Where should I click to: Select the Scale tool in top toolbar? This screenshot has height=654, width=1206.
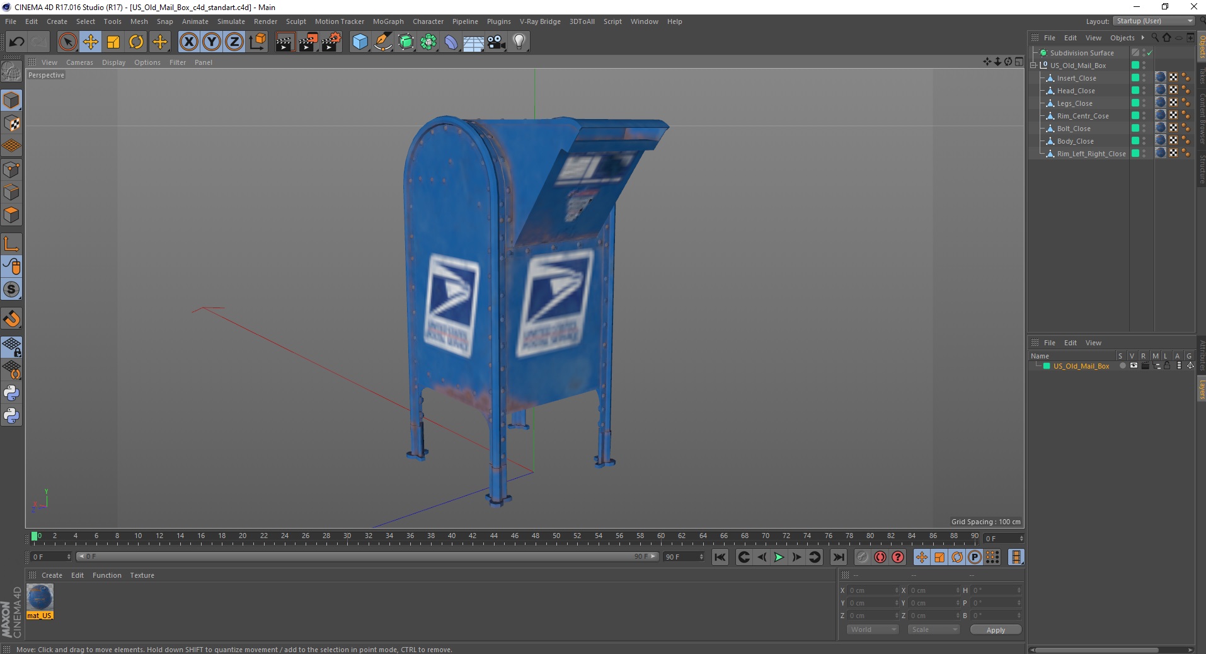coord(113,42)
